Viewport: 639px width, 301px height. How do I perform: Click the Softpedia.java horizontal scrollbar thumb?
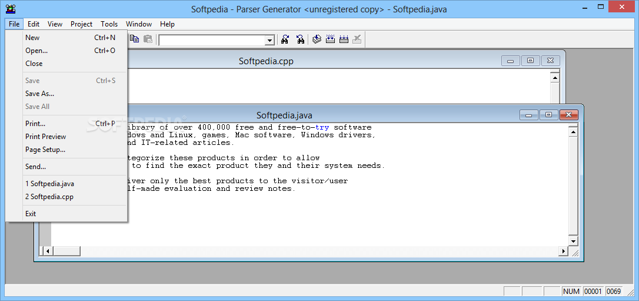(x=66, y=252)
